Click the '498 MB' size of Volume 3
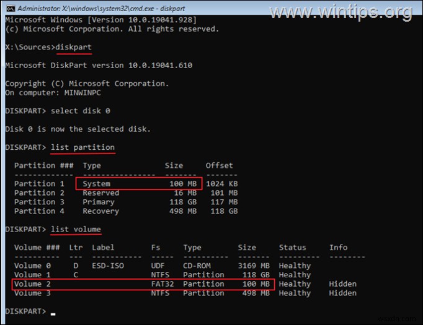 click(256, 293)
